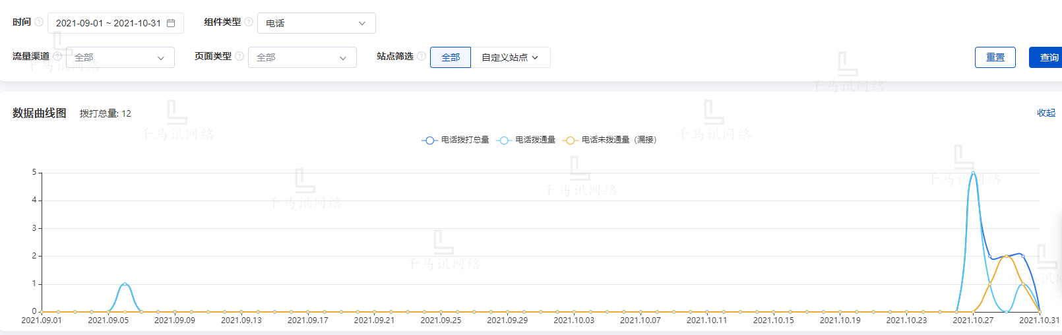This screenshot has height=335, width=1062.
Task: Click the date range input 2021-09-01 ~ 2021-10-31
Action: click(108, 23)
